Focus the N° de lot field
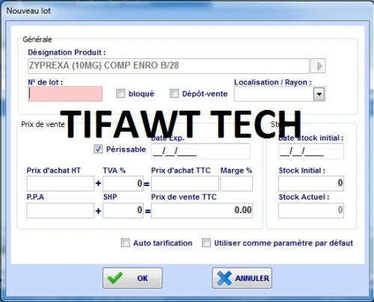The width and height of the screenshot is (374, 302). (x=65, y=94)
